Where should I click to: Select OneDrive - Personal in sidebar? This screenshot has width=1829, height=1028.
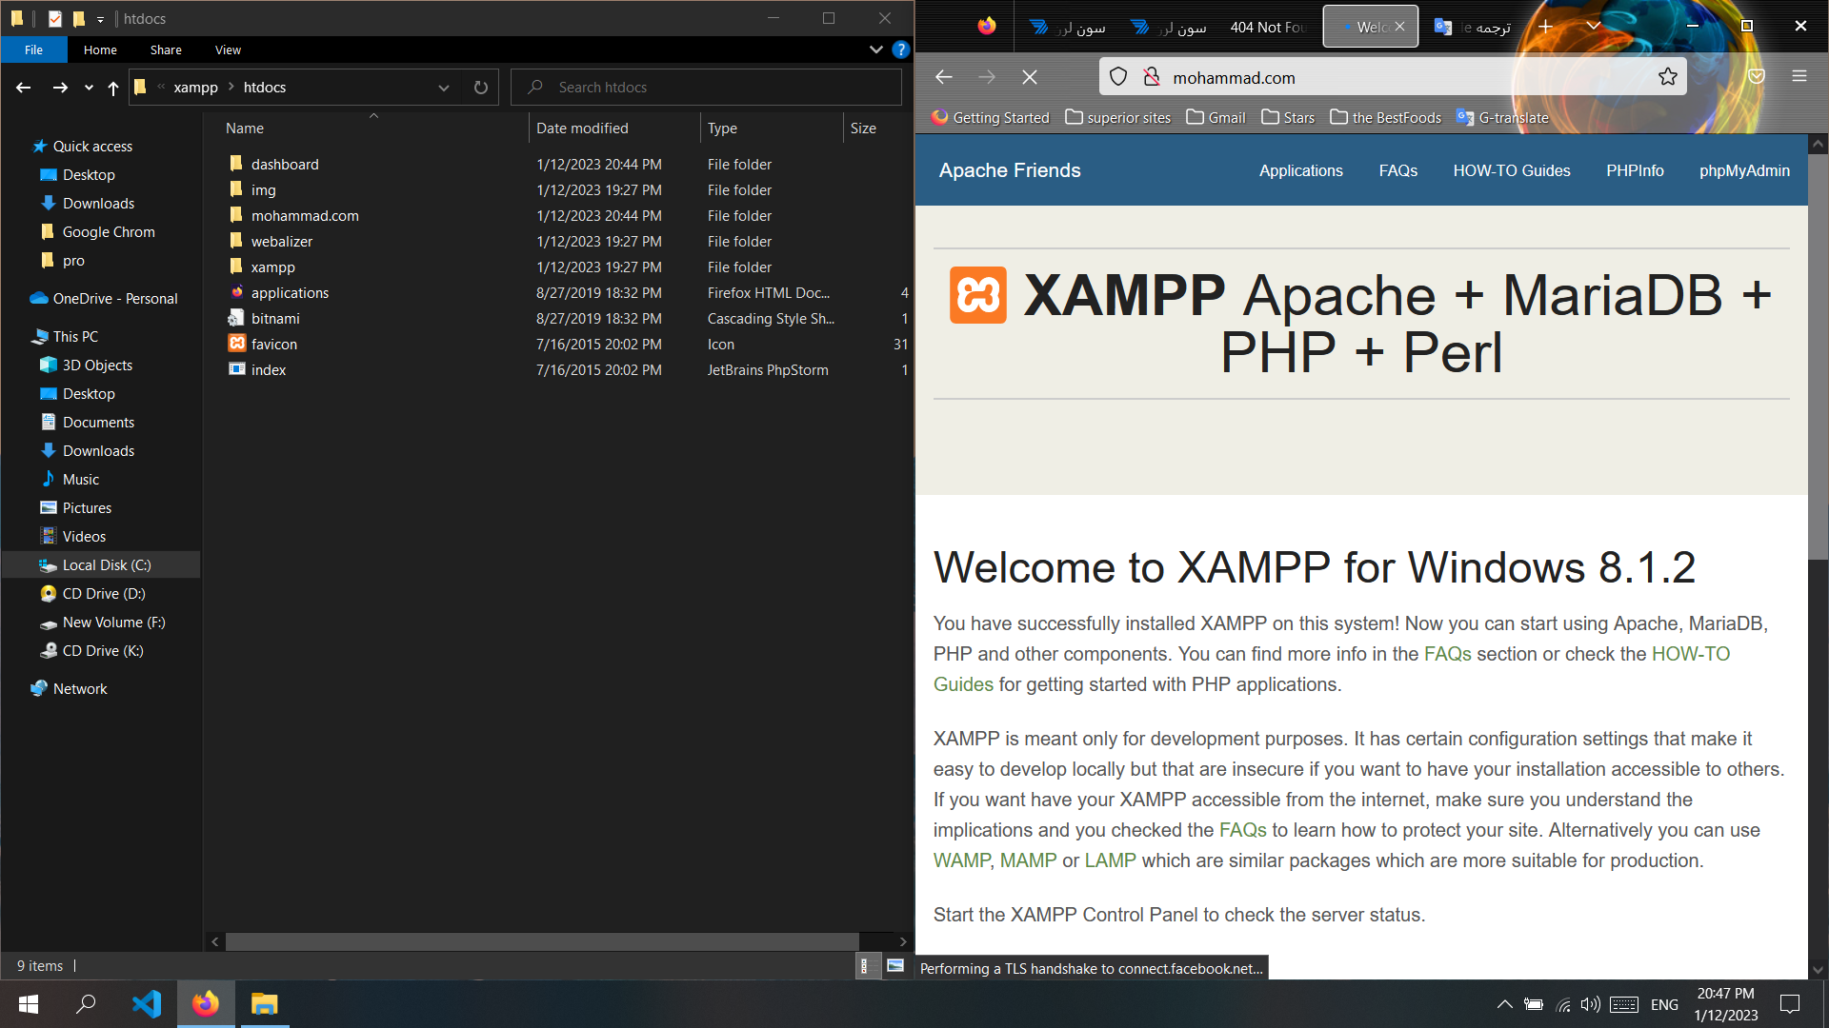click(115, 299)
